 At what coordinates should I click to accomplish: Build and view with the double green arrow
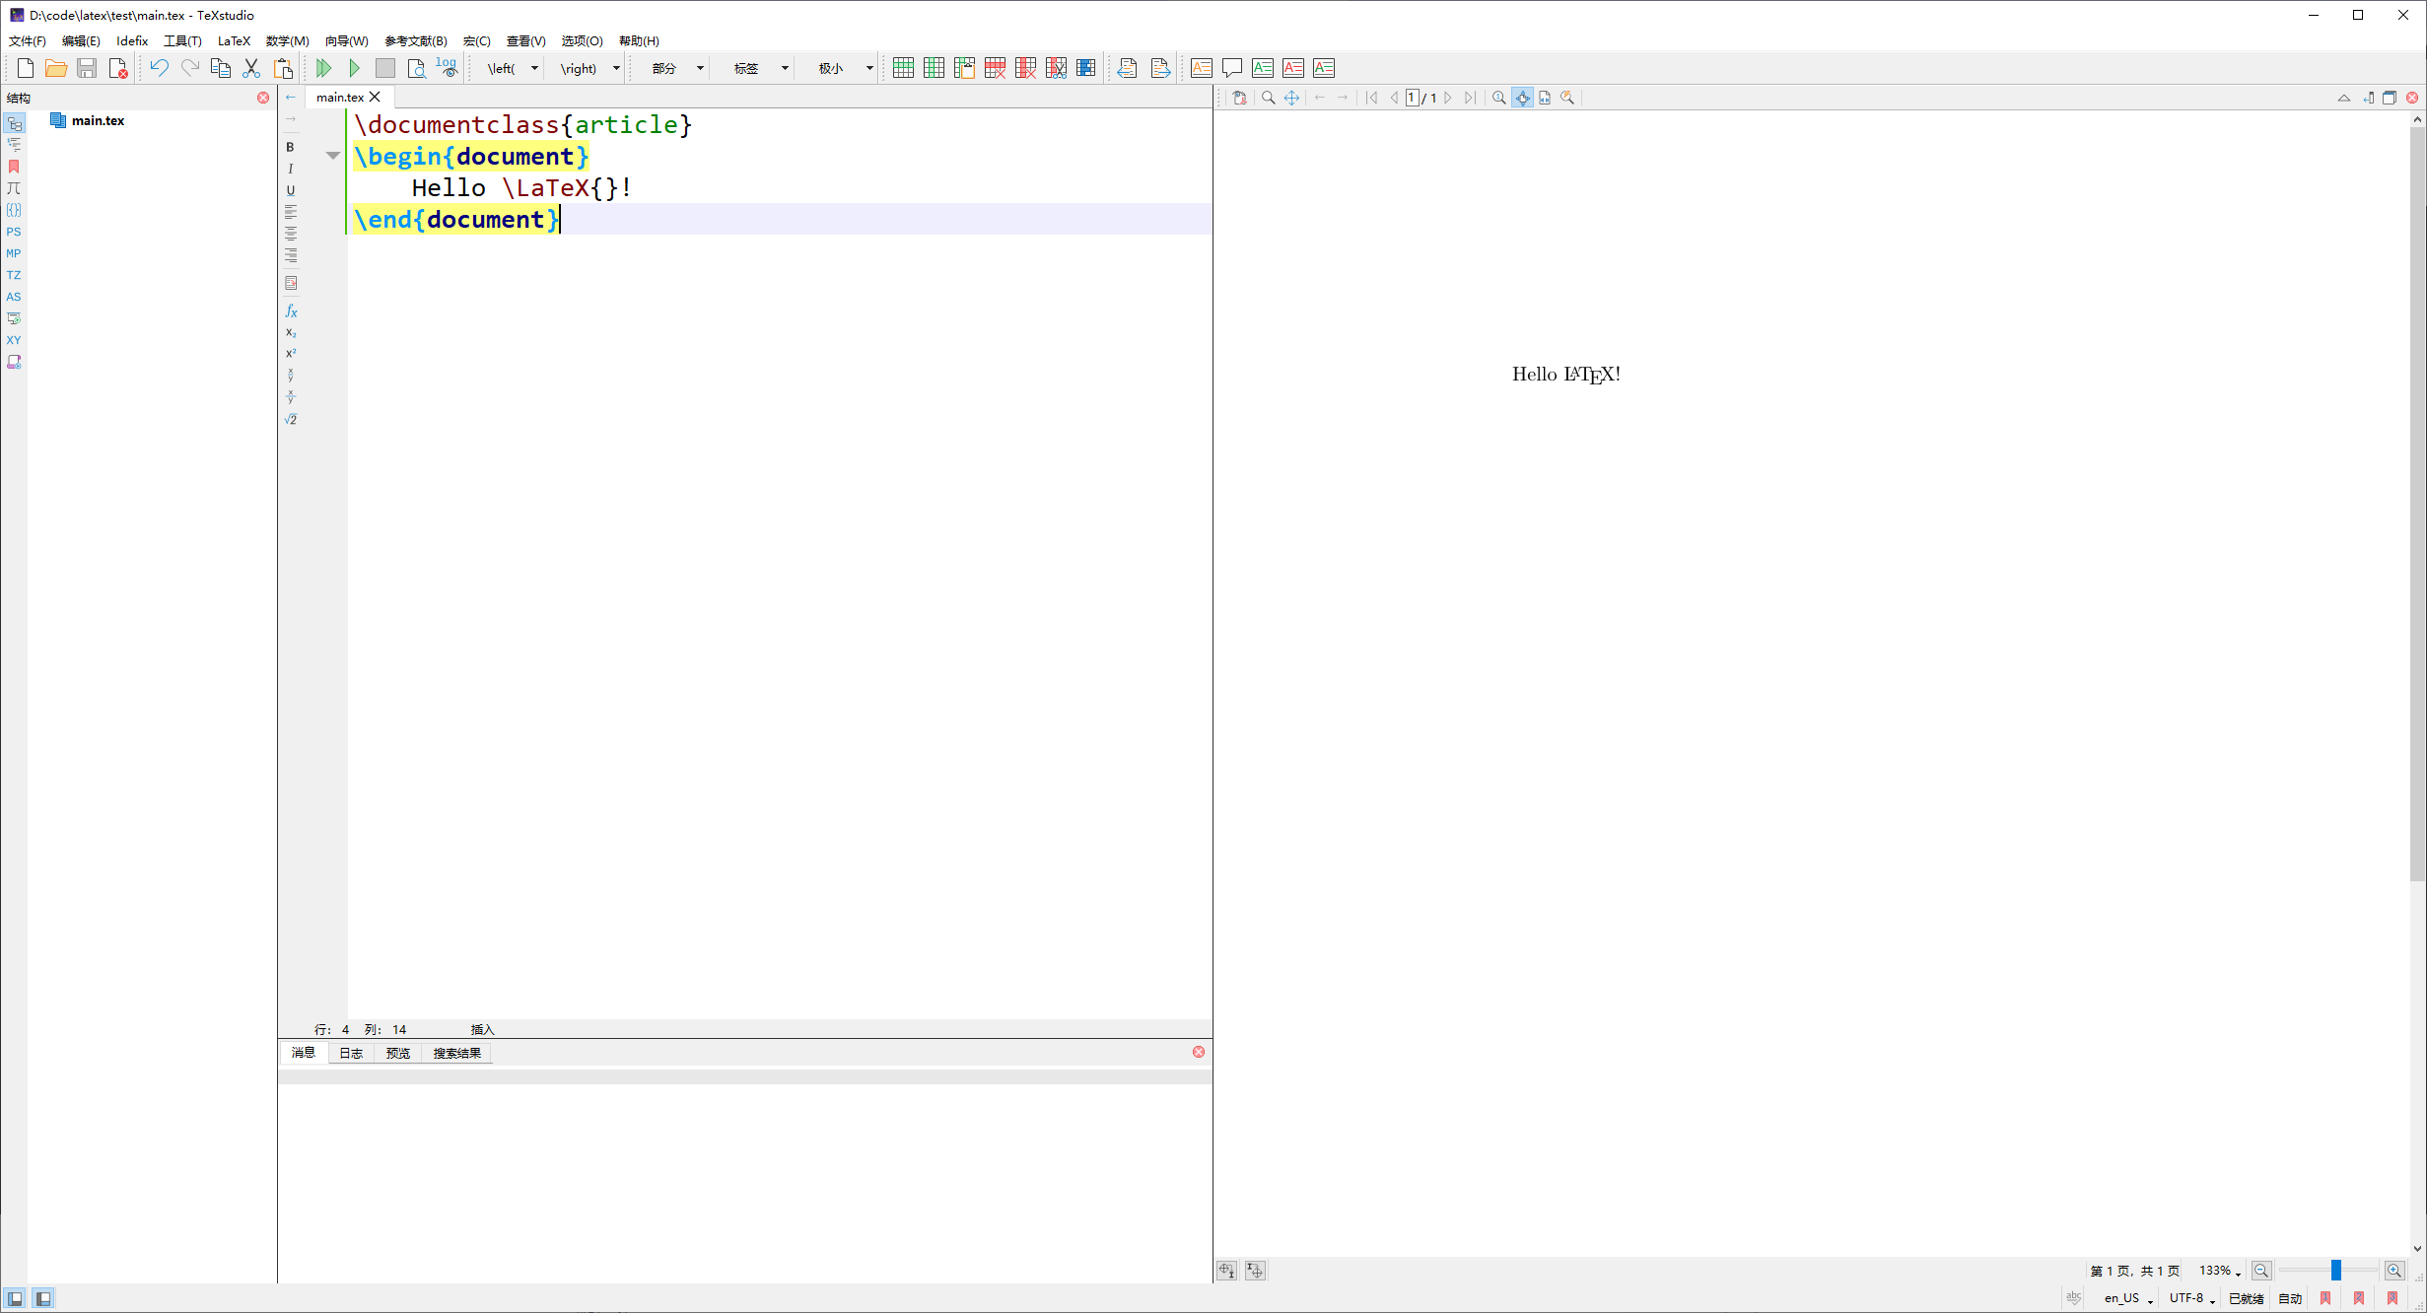[323, 68]
